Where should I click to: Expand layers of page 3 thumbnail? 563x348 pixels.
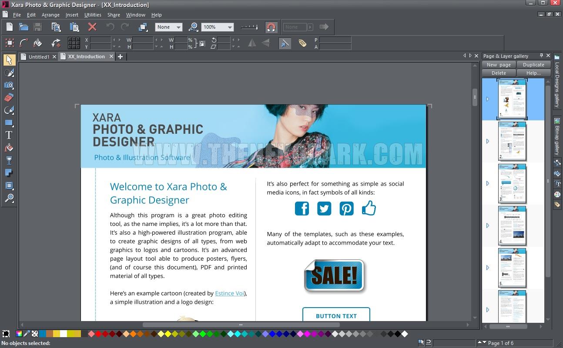488,183
